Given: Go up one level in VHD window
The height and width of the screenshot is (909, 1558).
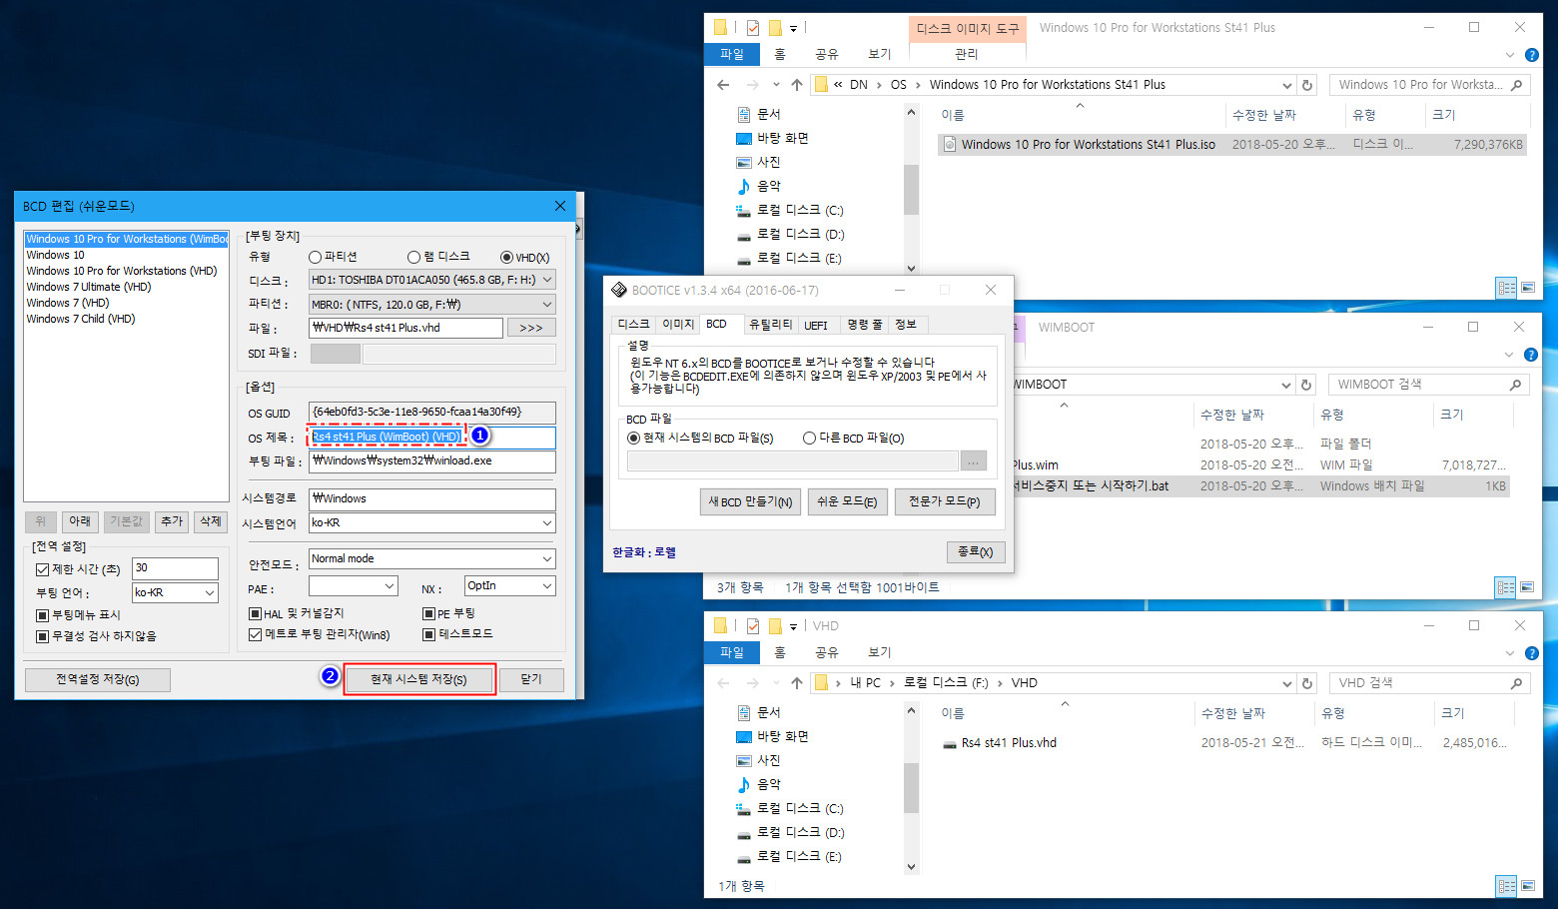Looking at the screenshot, I should [796, 683].
